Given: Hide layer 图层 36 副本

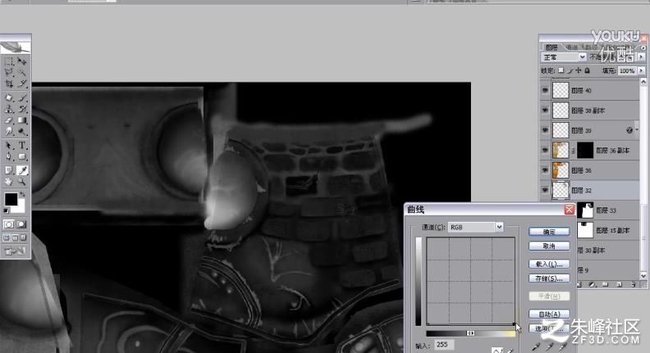Looking at the screenshot, I should 545,150.
